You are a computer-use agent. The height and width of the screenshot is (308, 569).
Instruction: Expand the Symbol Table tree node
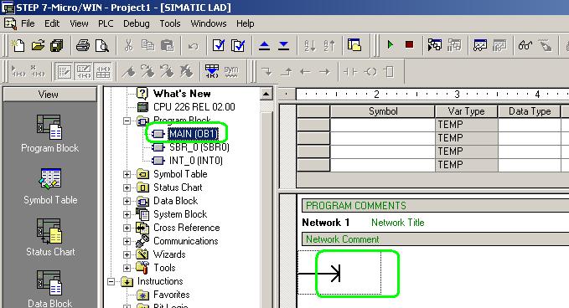[127, 174]
